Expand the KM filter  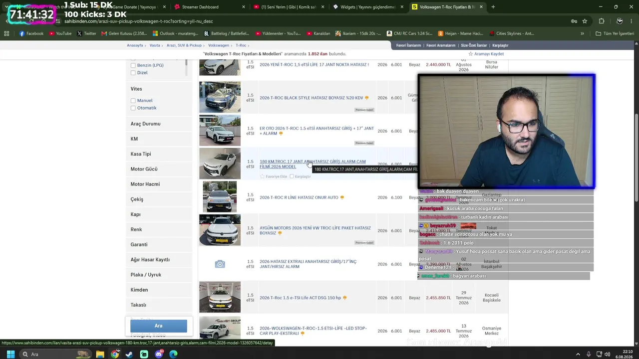(158, 139)
